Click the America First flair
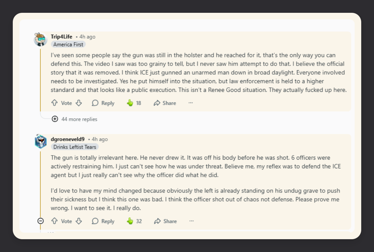This screenshot has height=252, width=374. (x=68, y=44)
